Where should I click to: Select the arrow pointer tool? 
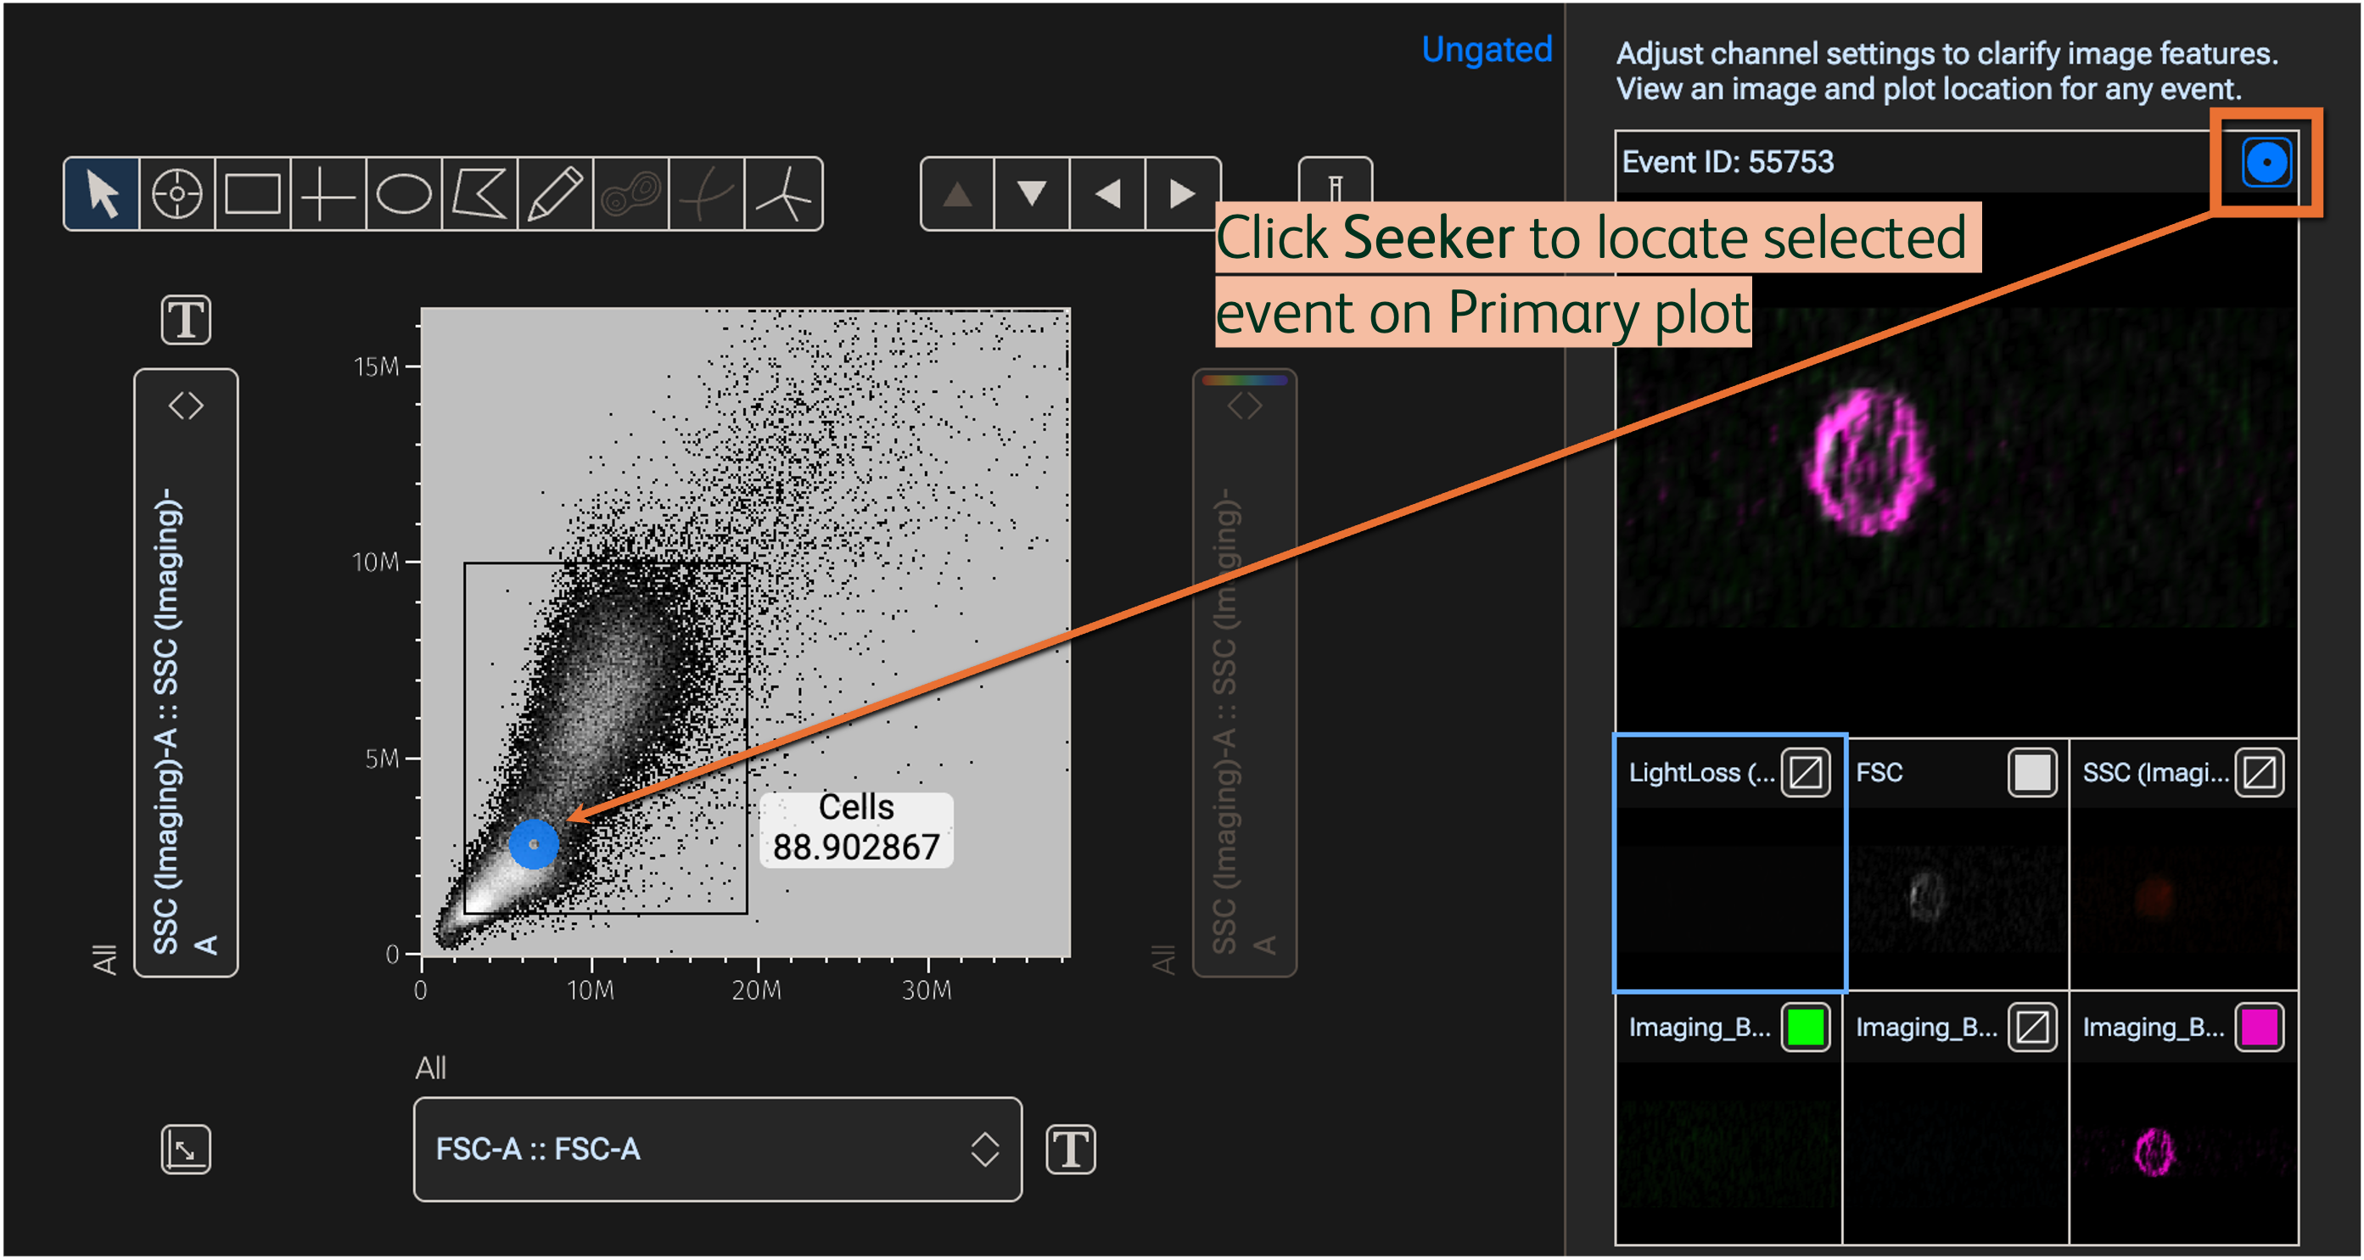[x=102, y=193]
